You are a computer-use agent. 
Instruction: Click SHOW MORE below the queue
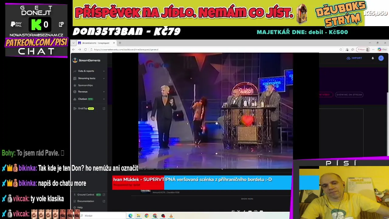click(247, 199)
